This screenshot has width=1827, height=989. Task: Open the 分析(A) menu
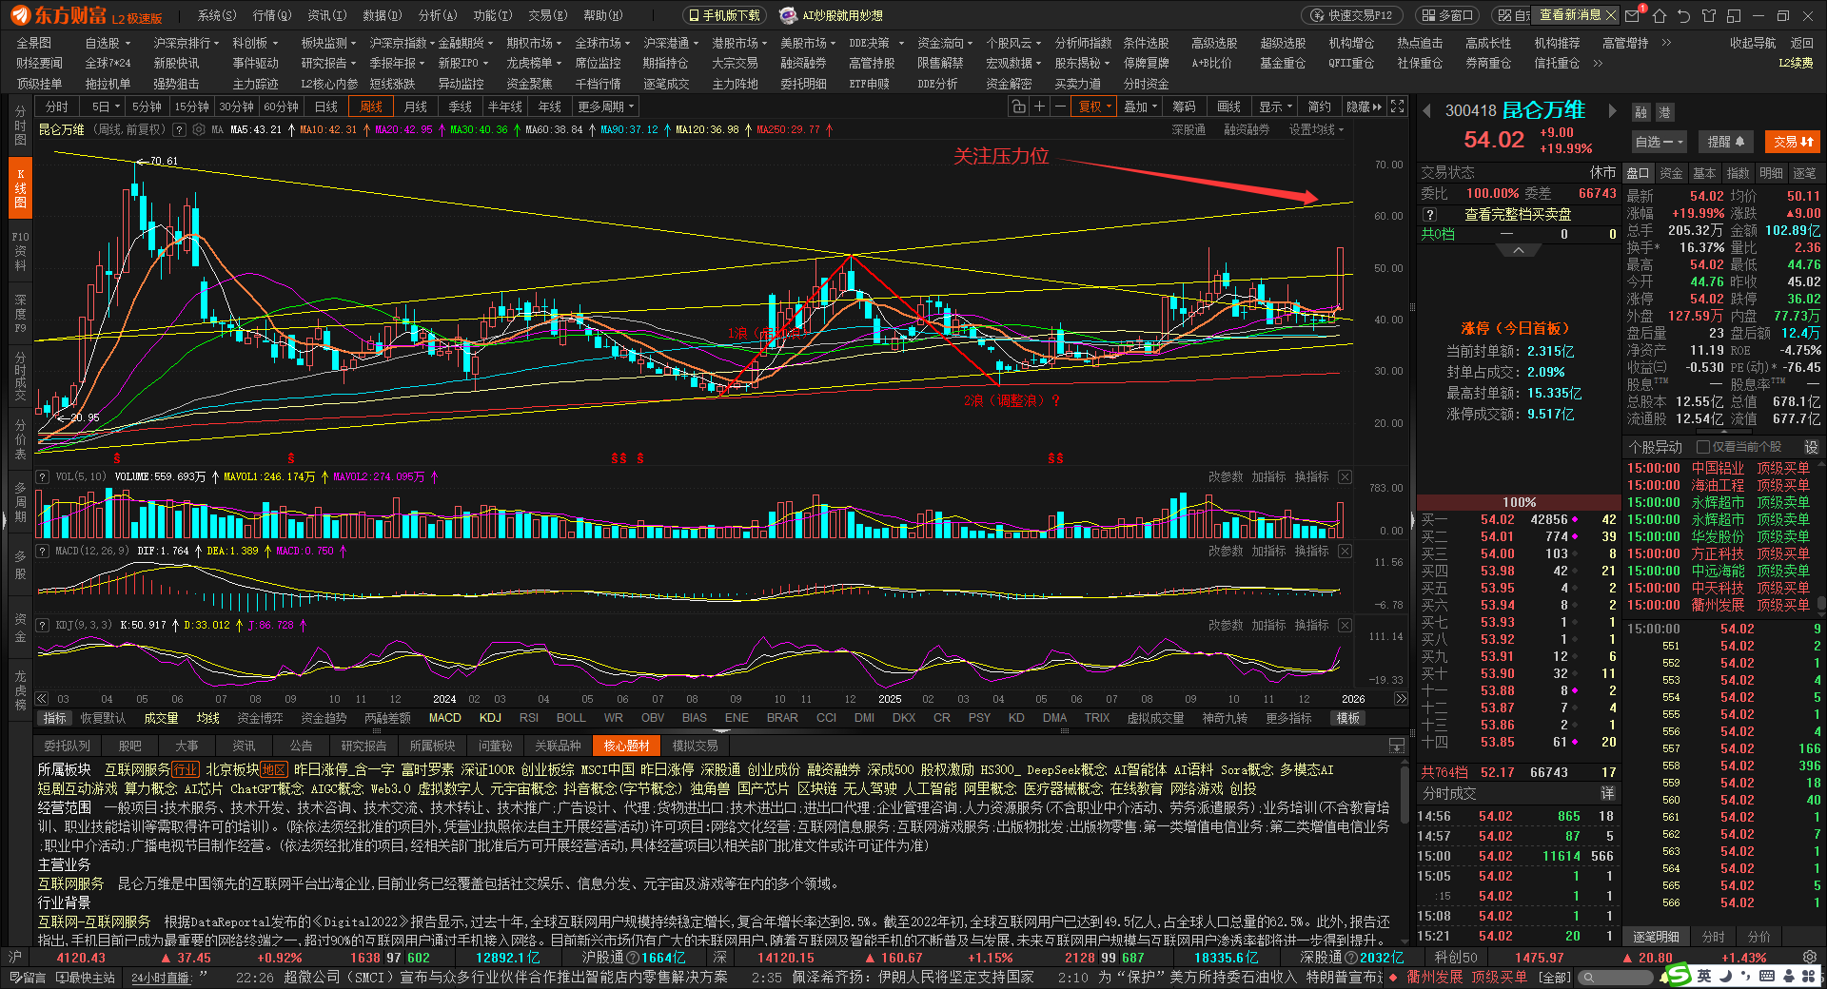click(x=438, y=15)
